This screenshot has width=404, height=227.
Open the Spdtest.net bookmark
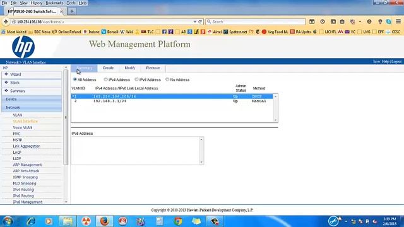[x=235, y=32]
